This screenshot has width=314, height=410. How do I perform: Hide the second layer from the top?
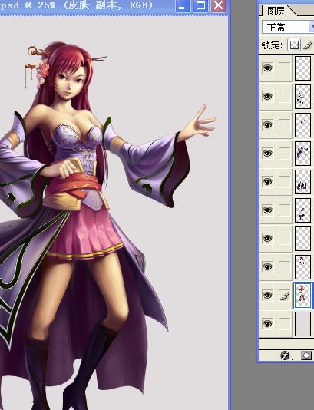(x=267, y=97)
